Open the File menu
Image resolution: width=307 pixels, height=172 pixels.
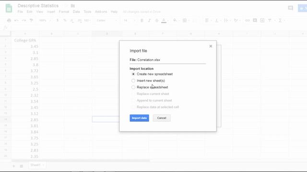click(x=20, y=11)
